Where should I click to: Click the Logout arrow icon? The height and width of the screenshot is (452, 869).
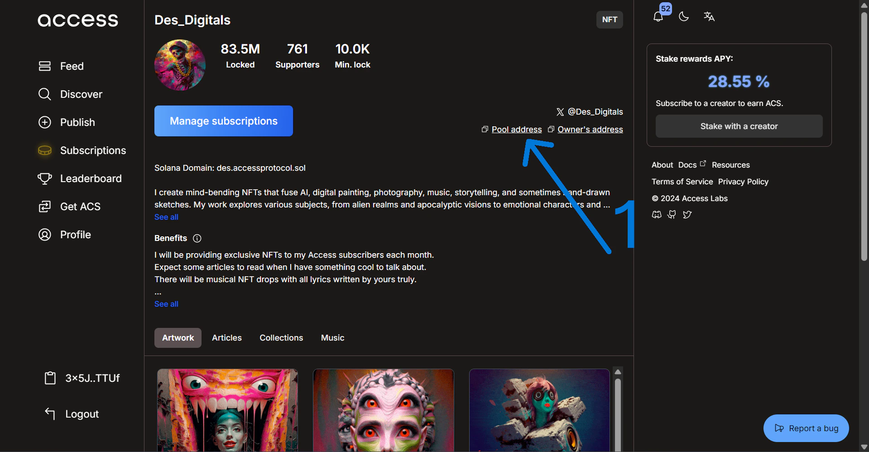pos(50,414)
